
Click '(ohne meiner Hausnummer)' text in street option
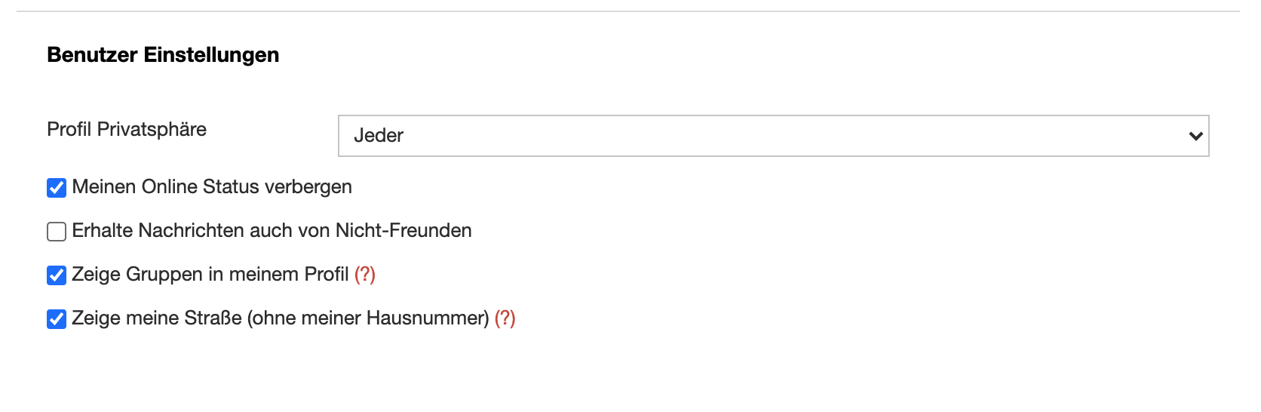(368, 318)
